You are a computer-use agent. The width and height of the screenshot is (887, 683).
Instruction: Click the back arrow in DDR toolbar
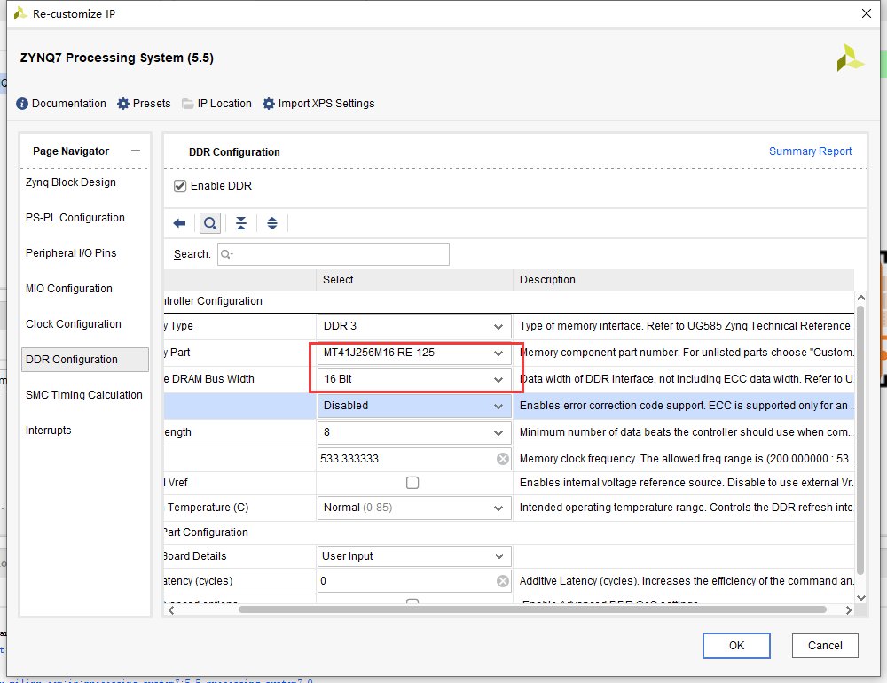click(179, 223)
